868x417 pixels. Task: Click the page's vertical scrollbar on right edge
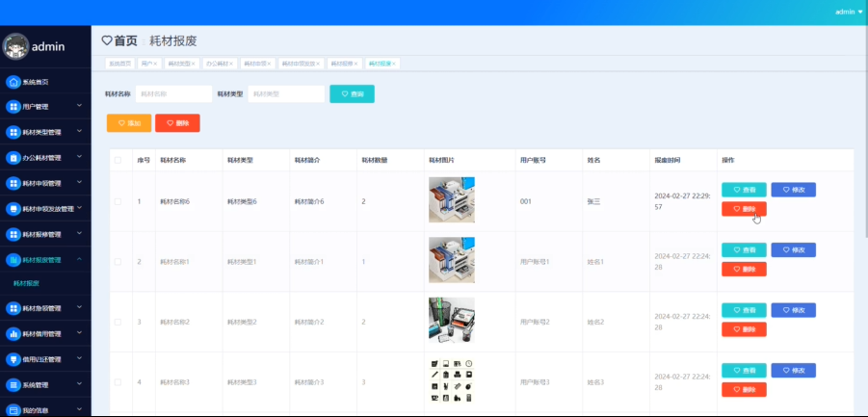[x=865, y=133]
